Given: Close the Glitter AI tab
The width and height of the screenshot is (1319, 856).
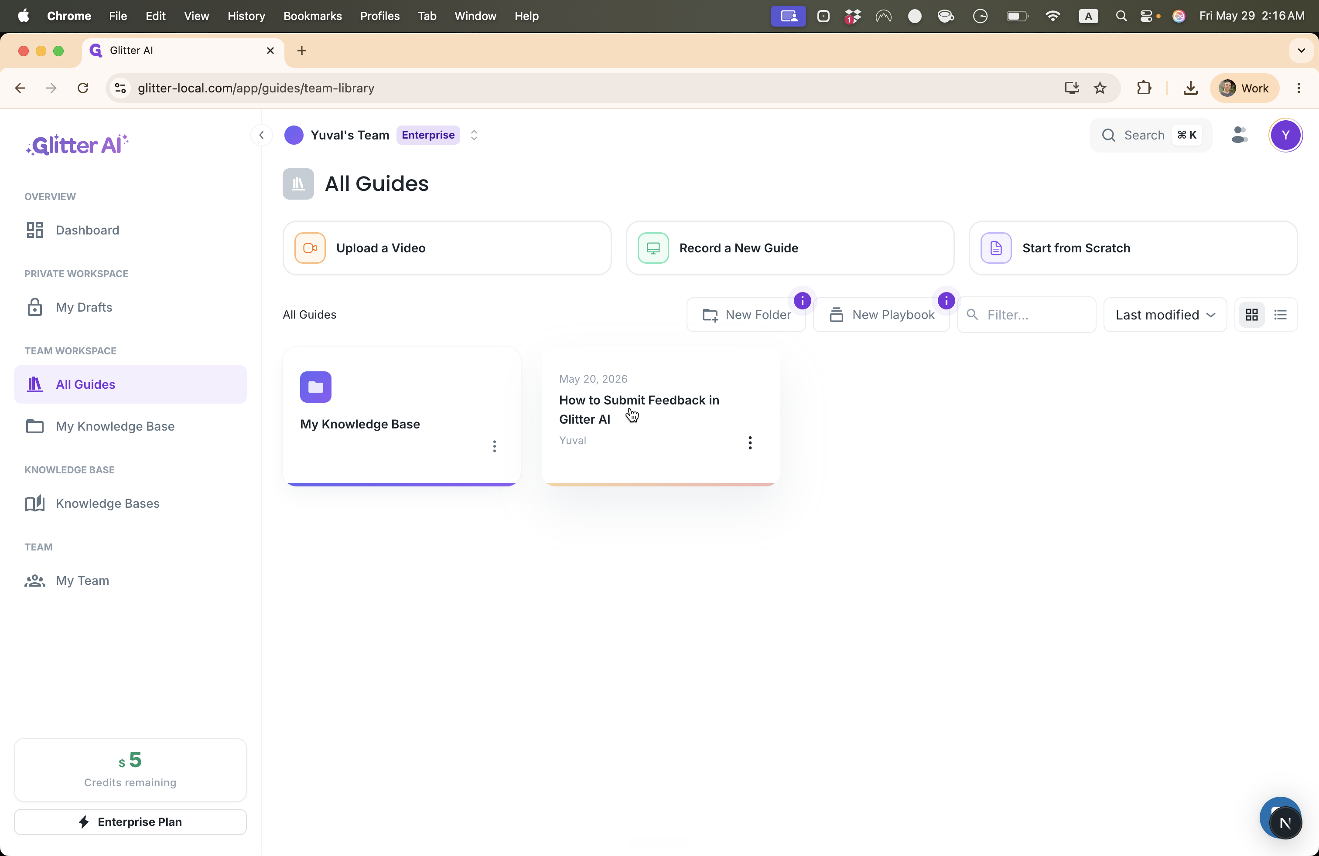Looking at the screenshot, I should 270,51.
